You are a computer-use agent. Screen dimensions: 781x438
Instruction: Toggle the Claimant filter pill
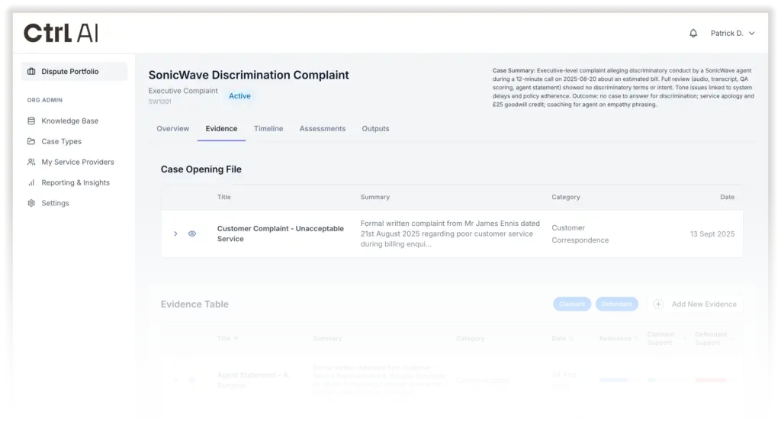[572, 304]
